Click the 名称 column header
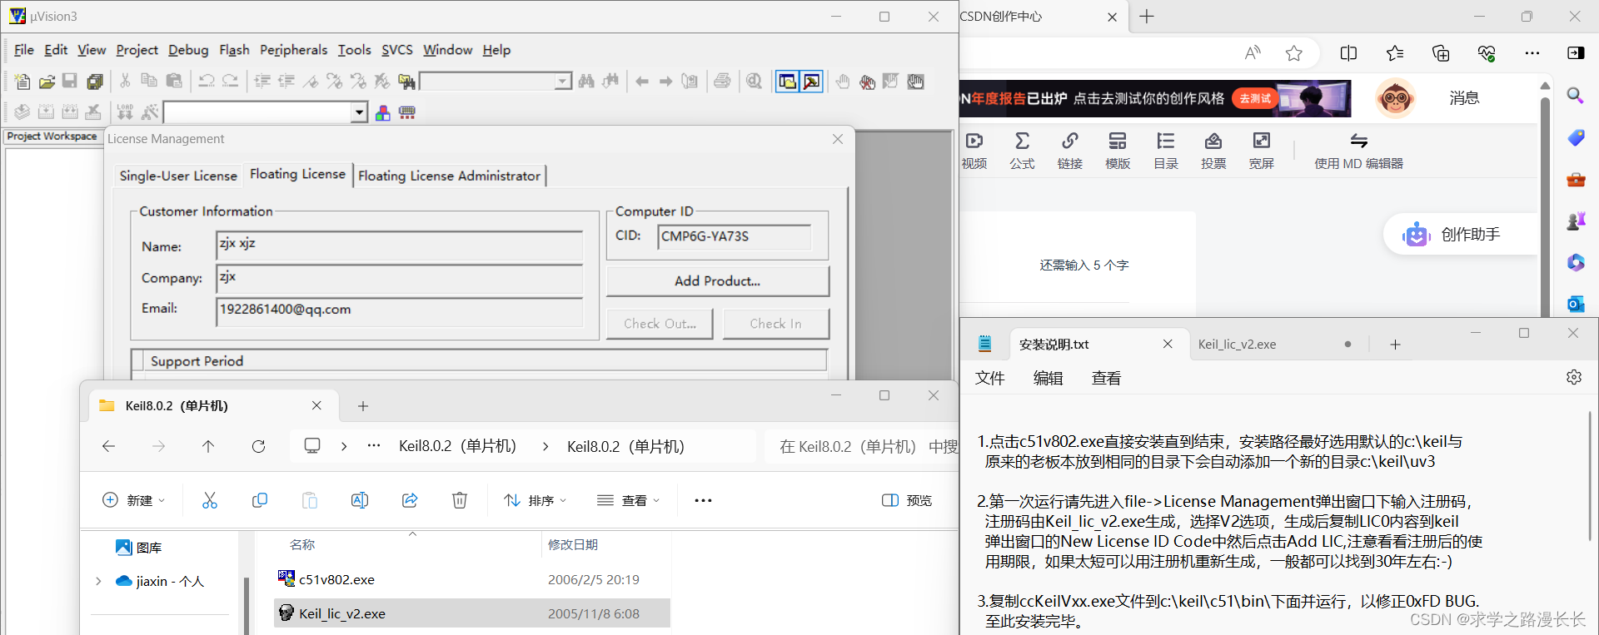1599x635 pixels. pos(302,544)
